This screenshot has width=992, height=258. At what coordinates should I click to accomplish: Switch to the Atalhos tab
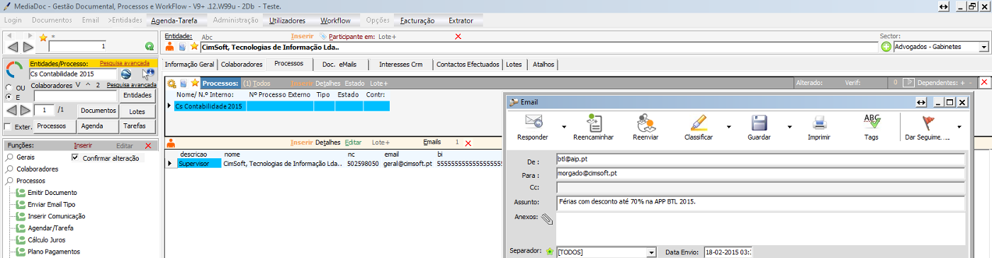point(544,64)
